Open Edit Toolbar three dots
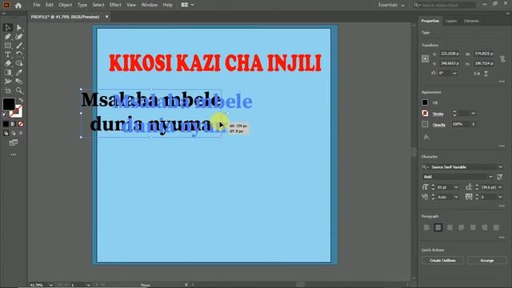Image resolution: width=512 pixels, height=288 pixels. point(14,154)
